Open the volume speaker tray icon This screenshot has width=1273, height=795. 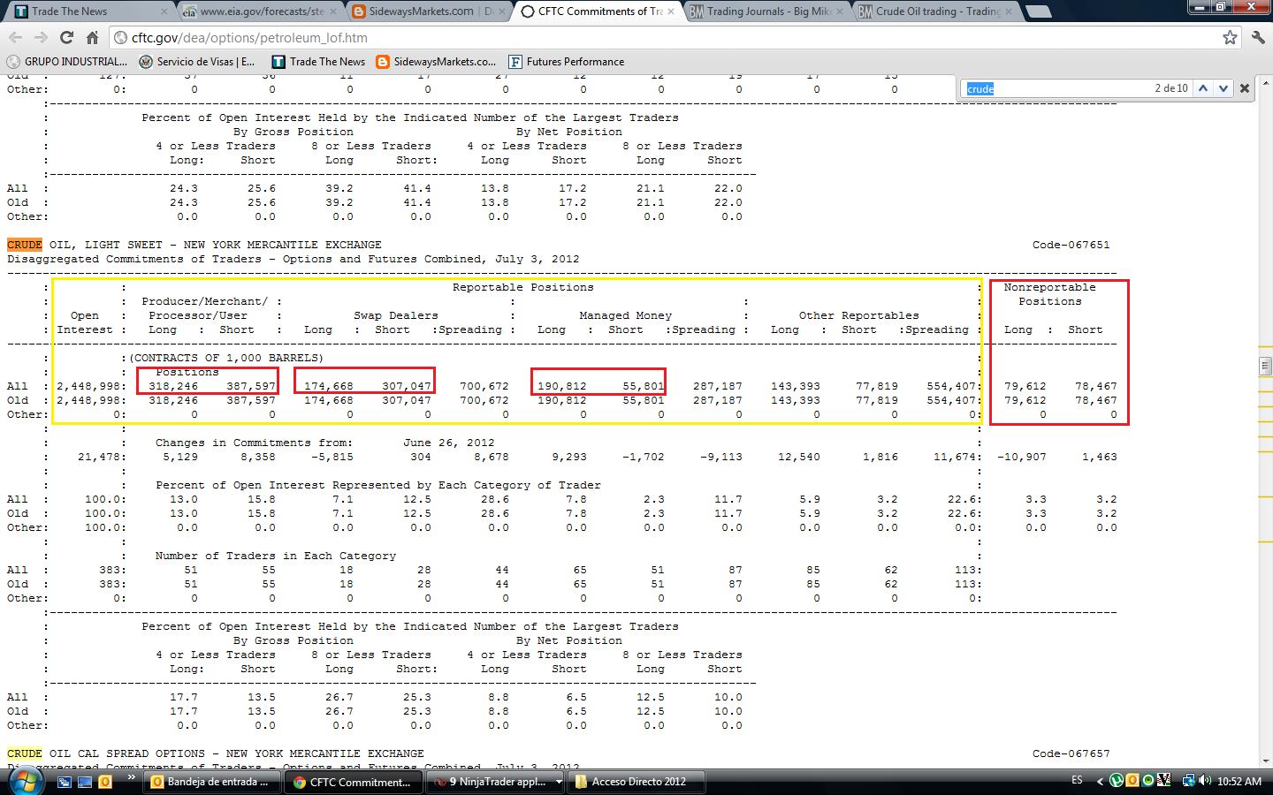coord(1206,781)
